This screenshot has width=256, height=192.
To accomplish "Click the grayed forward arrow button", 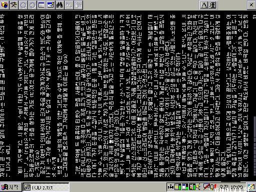I will pyautogui.click(x=32, y=5).
